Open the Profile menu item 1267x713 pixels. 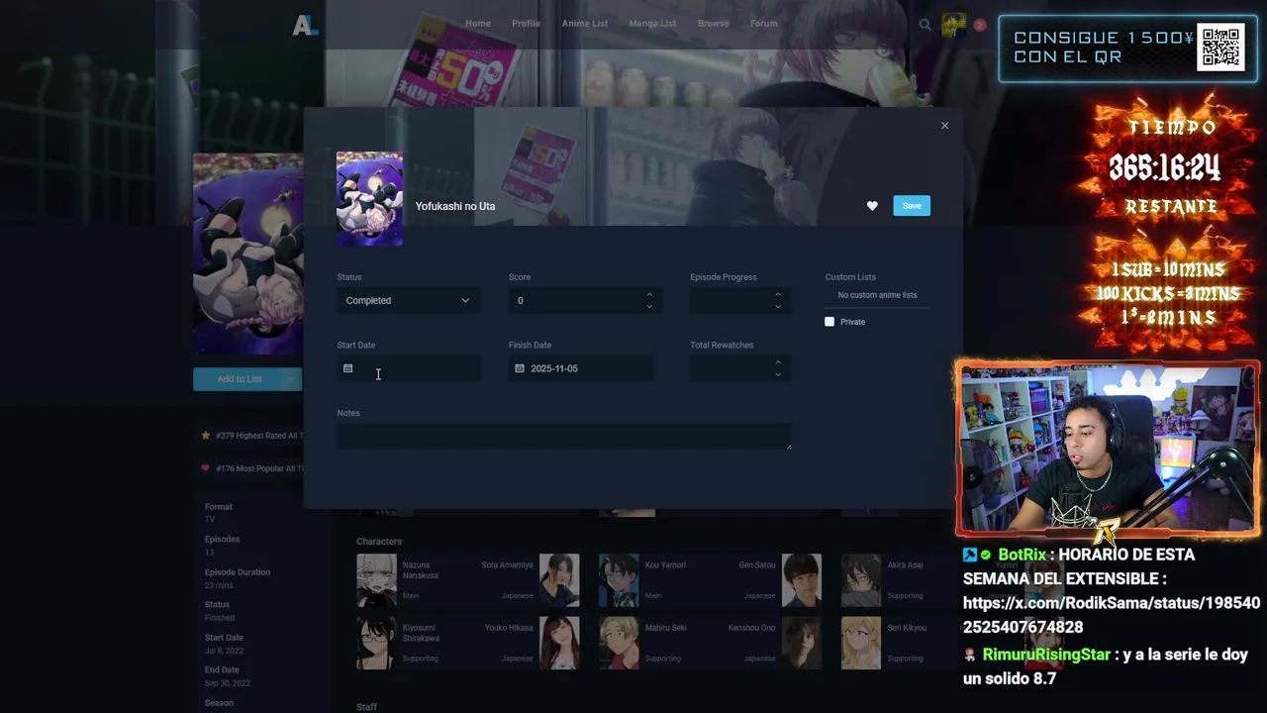(x=526, y=24)
